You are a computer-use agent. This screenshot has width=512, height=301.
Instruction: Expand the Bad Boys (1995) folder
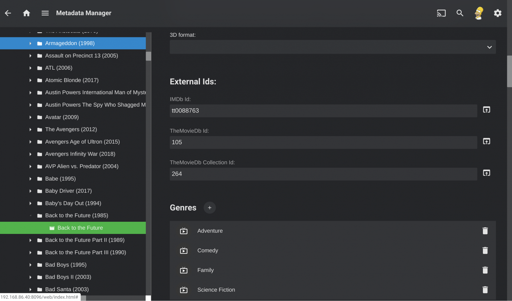(30, 265)
